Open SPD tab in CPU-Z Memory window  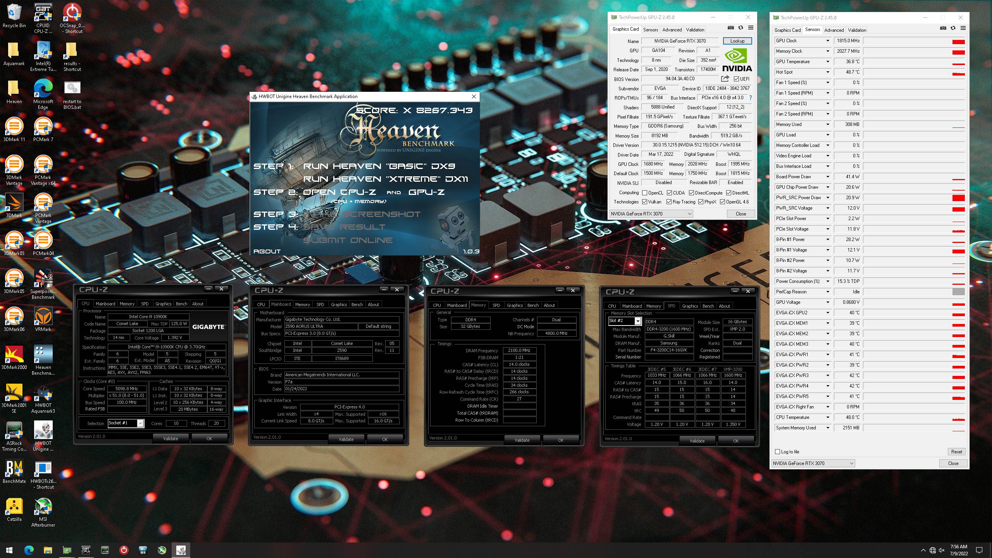(496, 305)
